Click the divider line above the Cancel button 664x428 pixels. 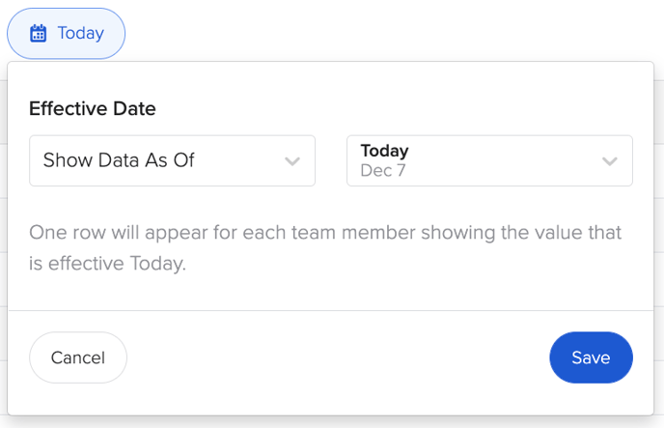point(331,311)
